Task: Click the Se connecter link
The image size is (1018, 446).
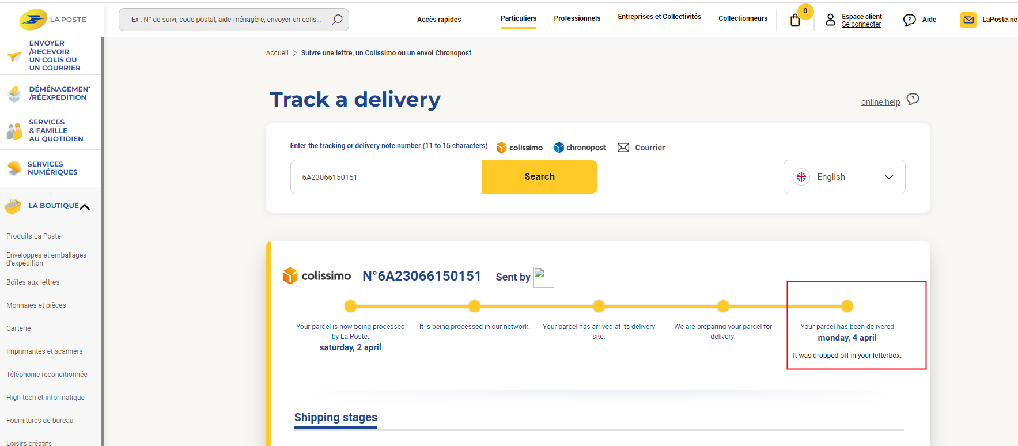Action: coord(861,24)
